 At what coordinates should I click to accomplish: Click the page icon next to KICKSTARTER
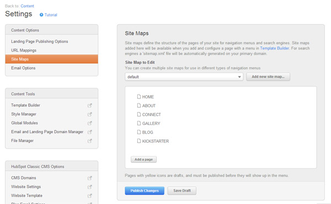138,141
